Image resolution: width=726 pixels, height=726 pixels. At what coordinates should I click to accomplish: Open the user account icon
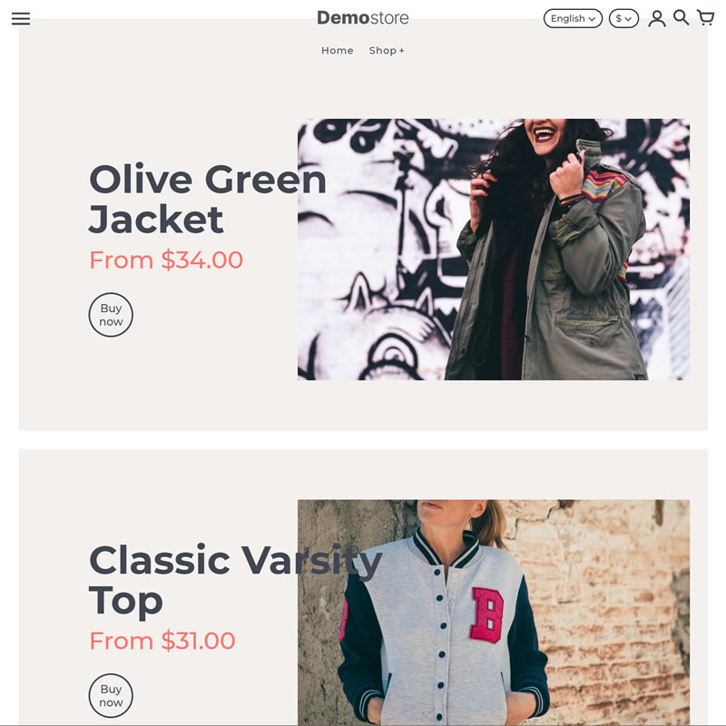pyautogui.click(x=656, y=18)
